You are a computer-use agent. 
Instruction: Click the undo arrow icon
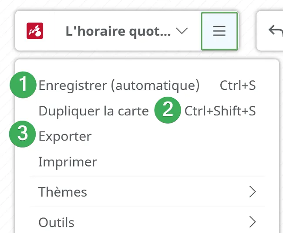(x=276, y=31)
